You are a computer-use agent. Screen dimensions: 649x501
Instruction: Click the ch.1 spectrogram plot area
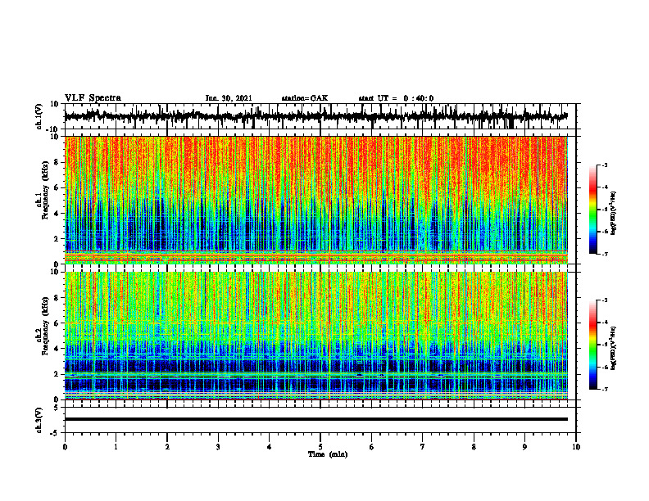pos(316,200)
